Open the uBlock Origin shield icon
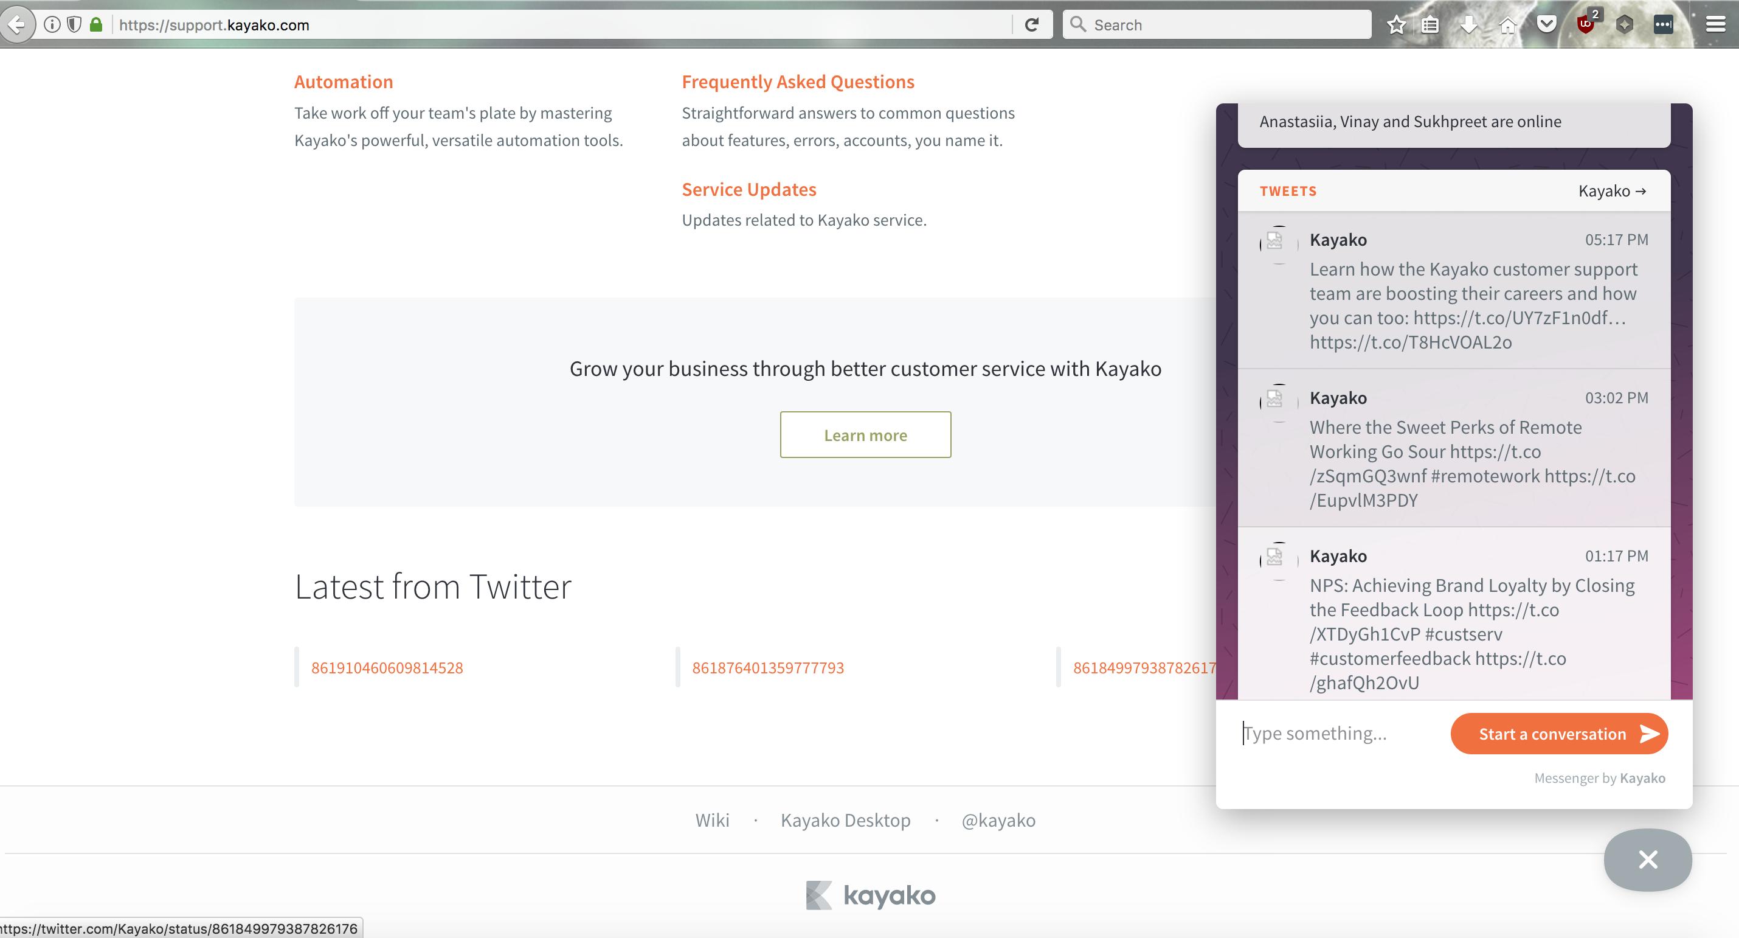This screenshot has height=938, width=1739. 1586,25
